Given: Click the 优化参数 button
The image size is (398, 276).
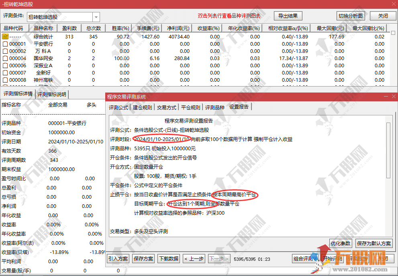Looking at the screenshot, I should point(341,243).
